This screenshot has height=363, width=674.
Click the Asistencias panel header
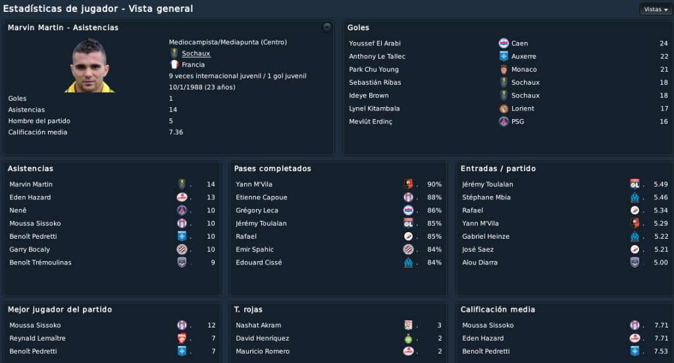[30, 168]
